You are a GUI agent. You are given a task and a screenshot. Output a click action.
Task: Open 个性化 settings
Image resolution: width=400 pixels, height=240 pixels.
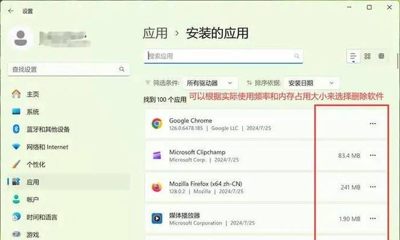[x=69, y=165]
